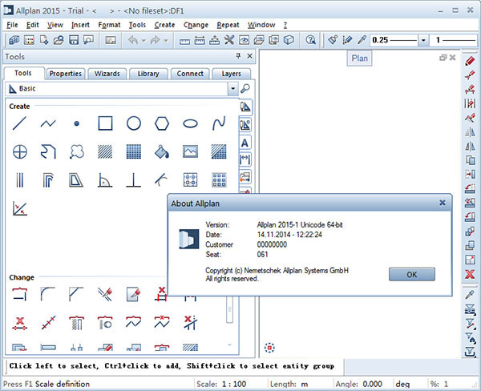Close the About Allplan dialog
The height and width of the screenshot is (391, 481).
[x=442, y=203]
